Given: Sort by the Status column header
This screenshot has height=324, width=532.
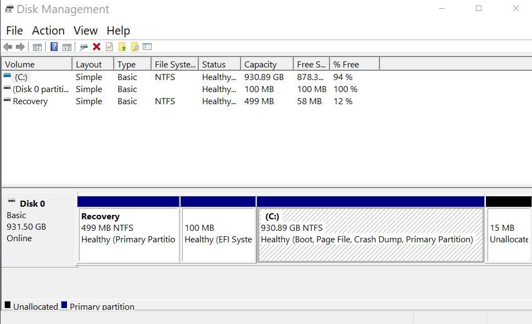Looking at the screenshot, I should tap(220, 64).
